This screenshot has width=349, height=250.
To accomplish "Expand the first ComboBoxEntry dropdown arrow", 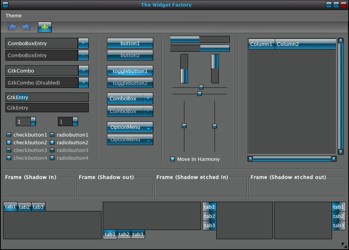I will (x=83, y=43).
